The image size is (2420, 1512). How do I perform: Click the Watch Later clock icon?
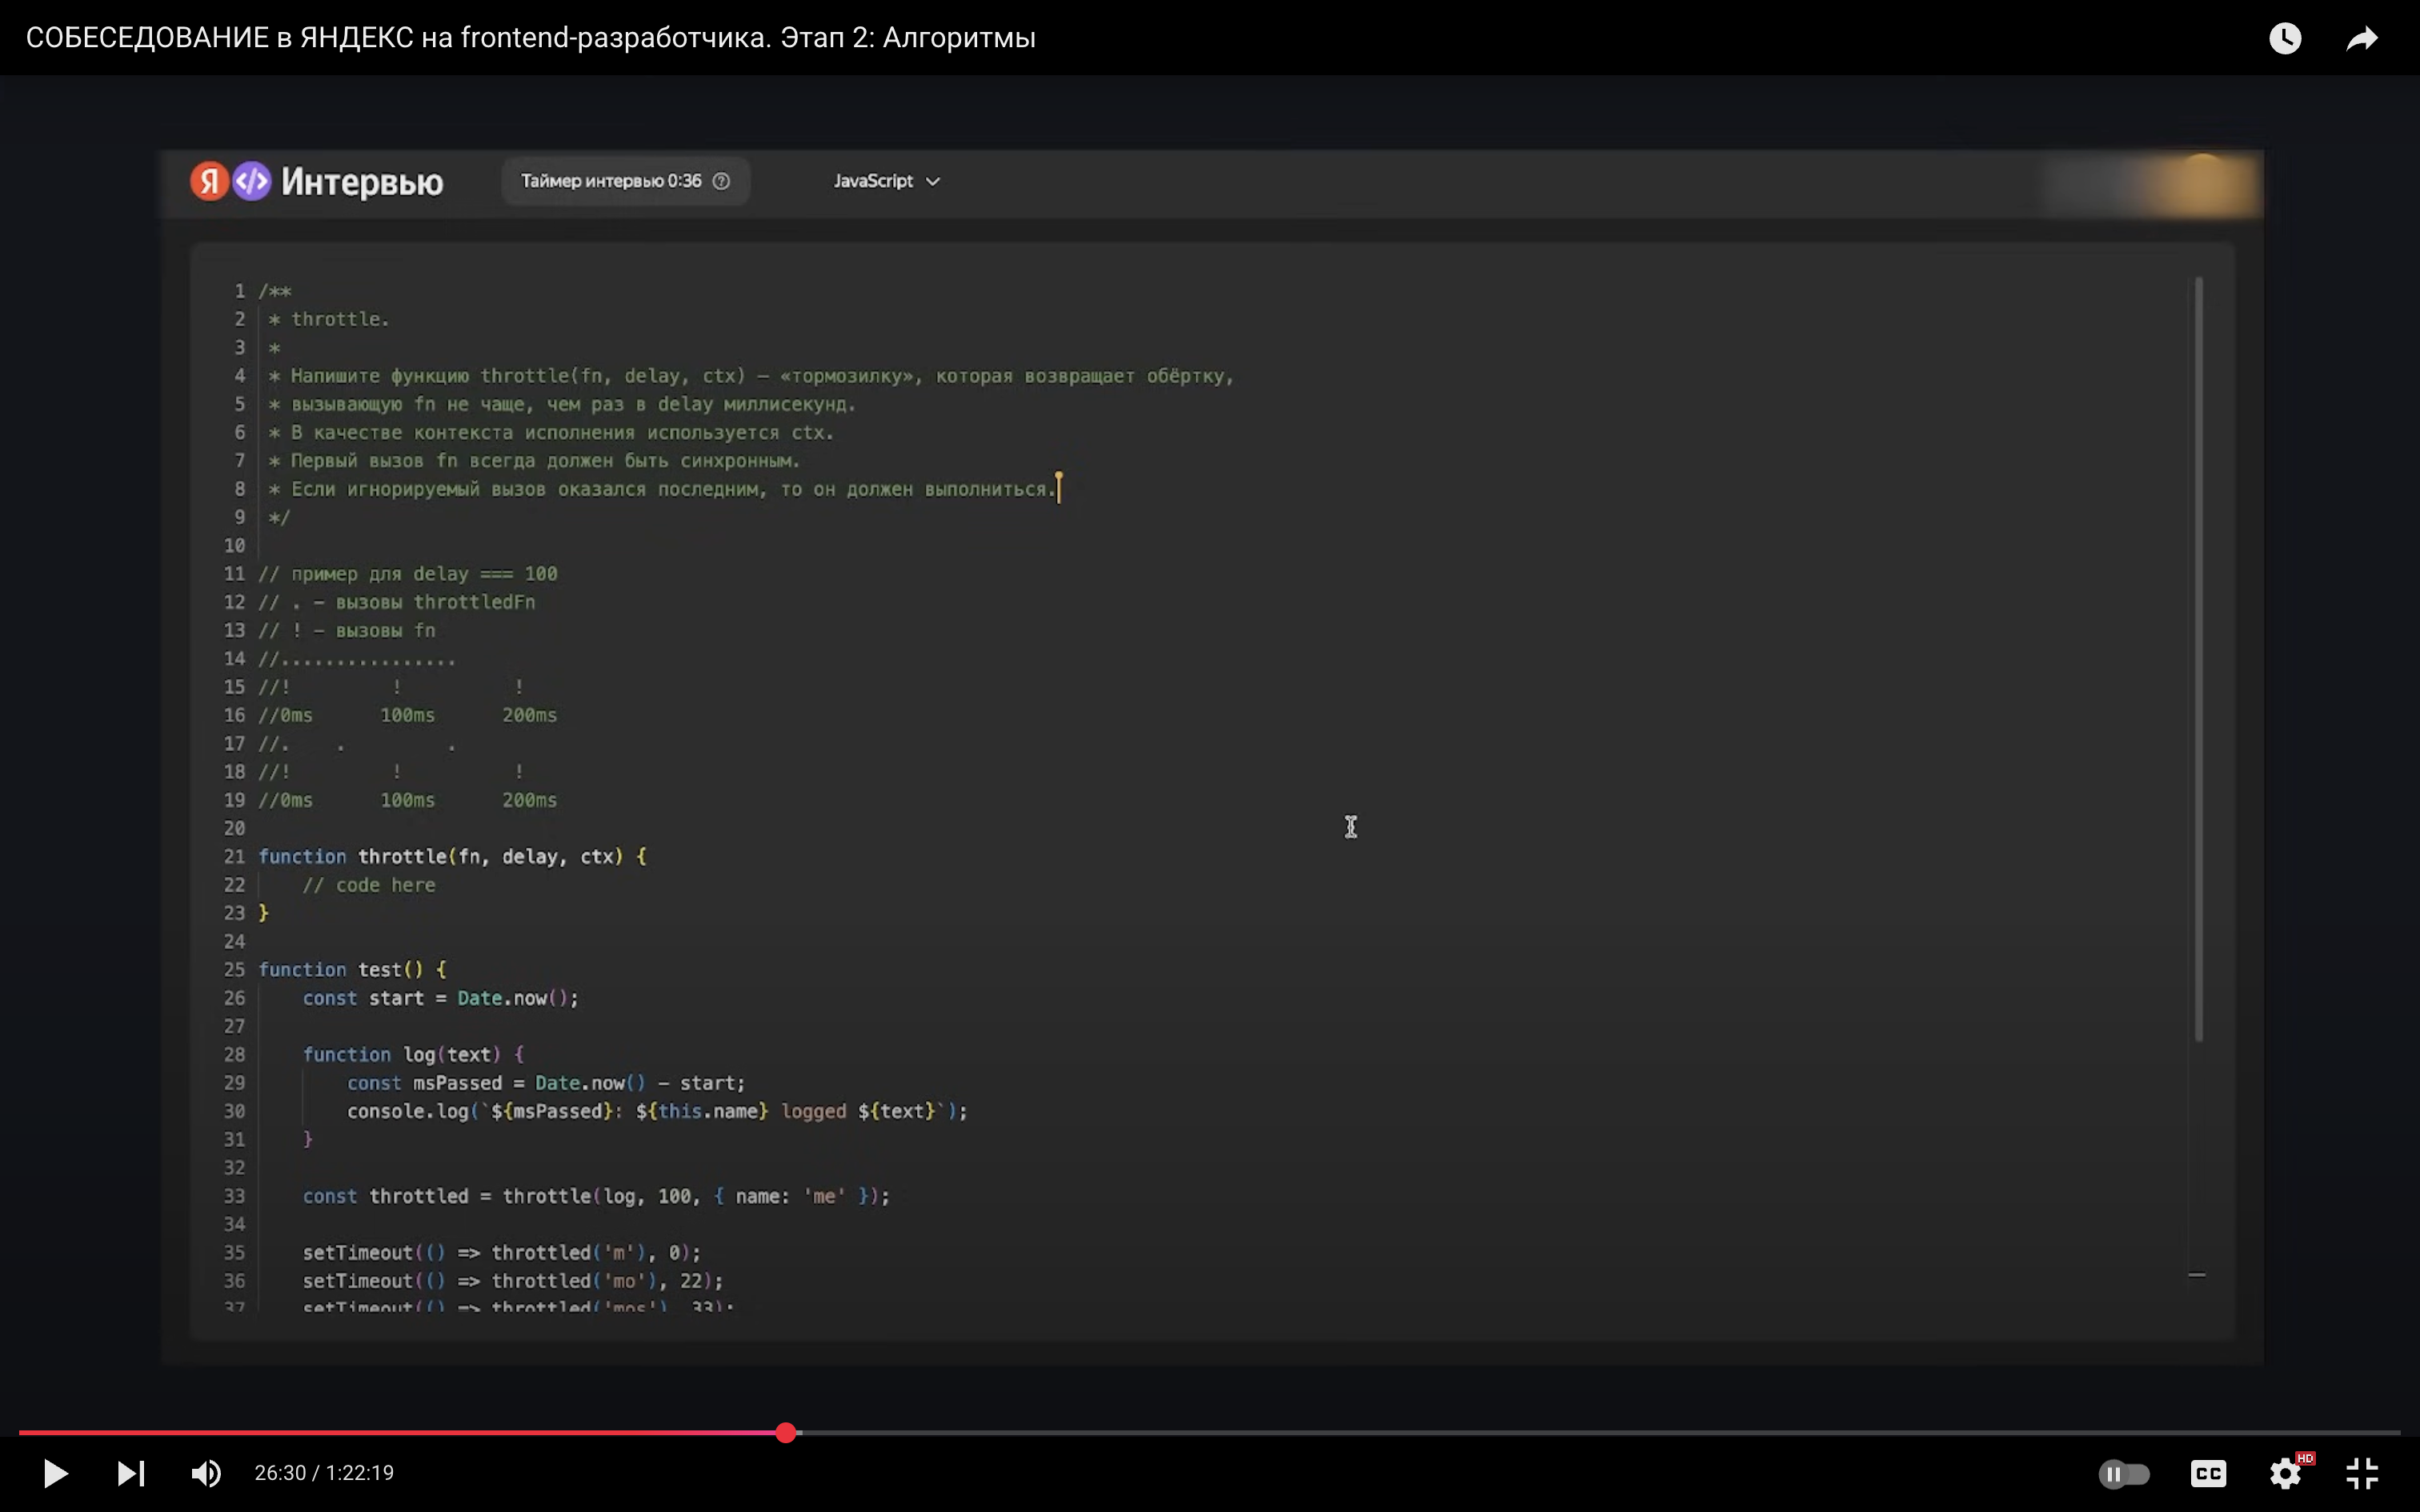pyautogui.click(x=2285, y=38)
